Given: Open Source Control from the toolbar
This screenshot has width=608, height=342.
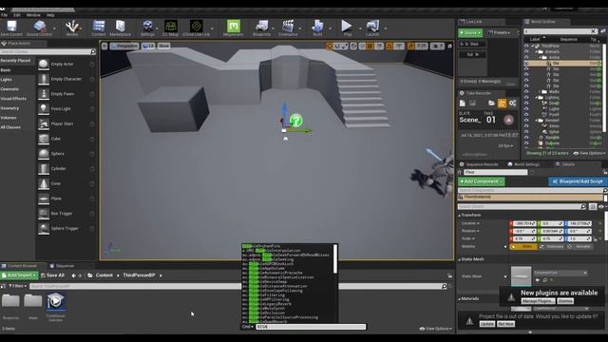Looking at the screenshot, I should 39,28.
